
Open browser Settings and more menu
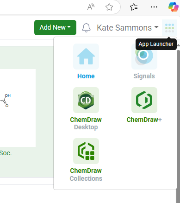pyautogui.click(x=154, y=7)
